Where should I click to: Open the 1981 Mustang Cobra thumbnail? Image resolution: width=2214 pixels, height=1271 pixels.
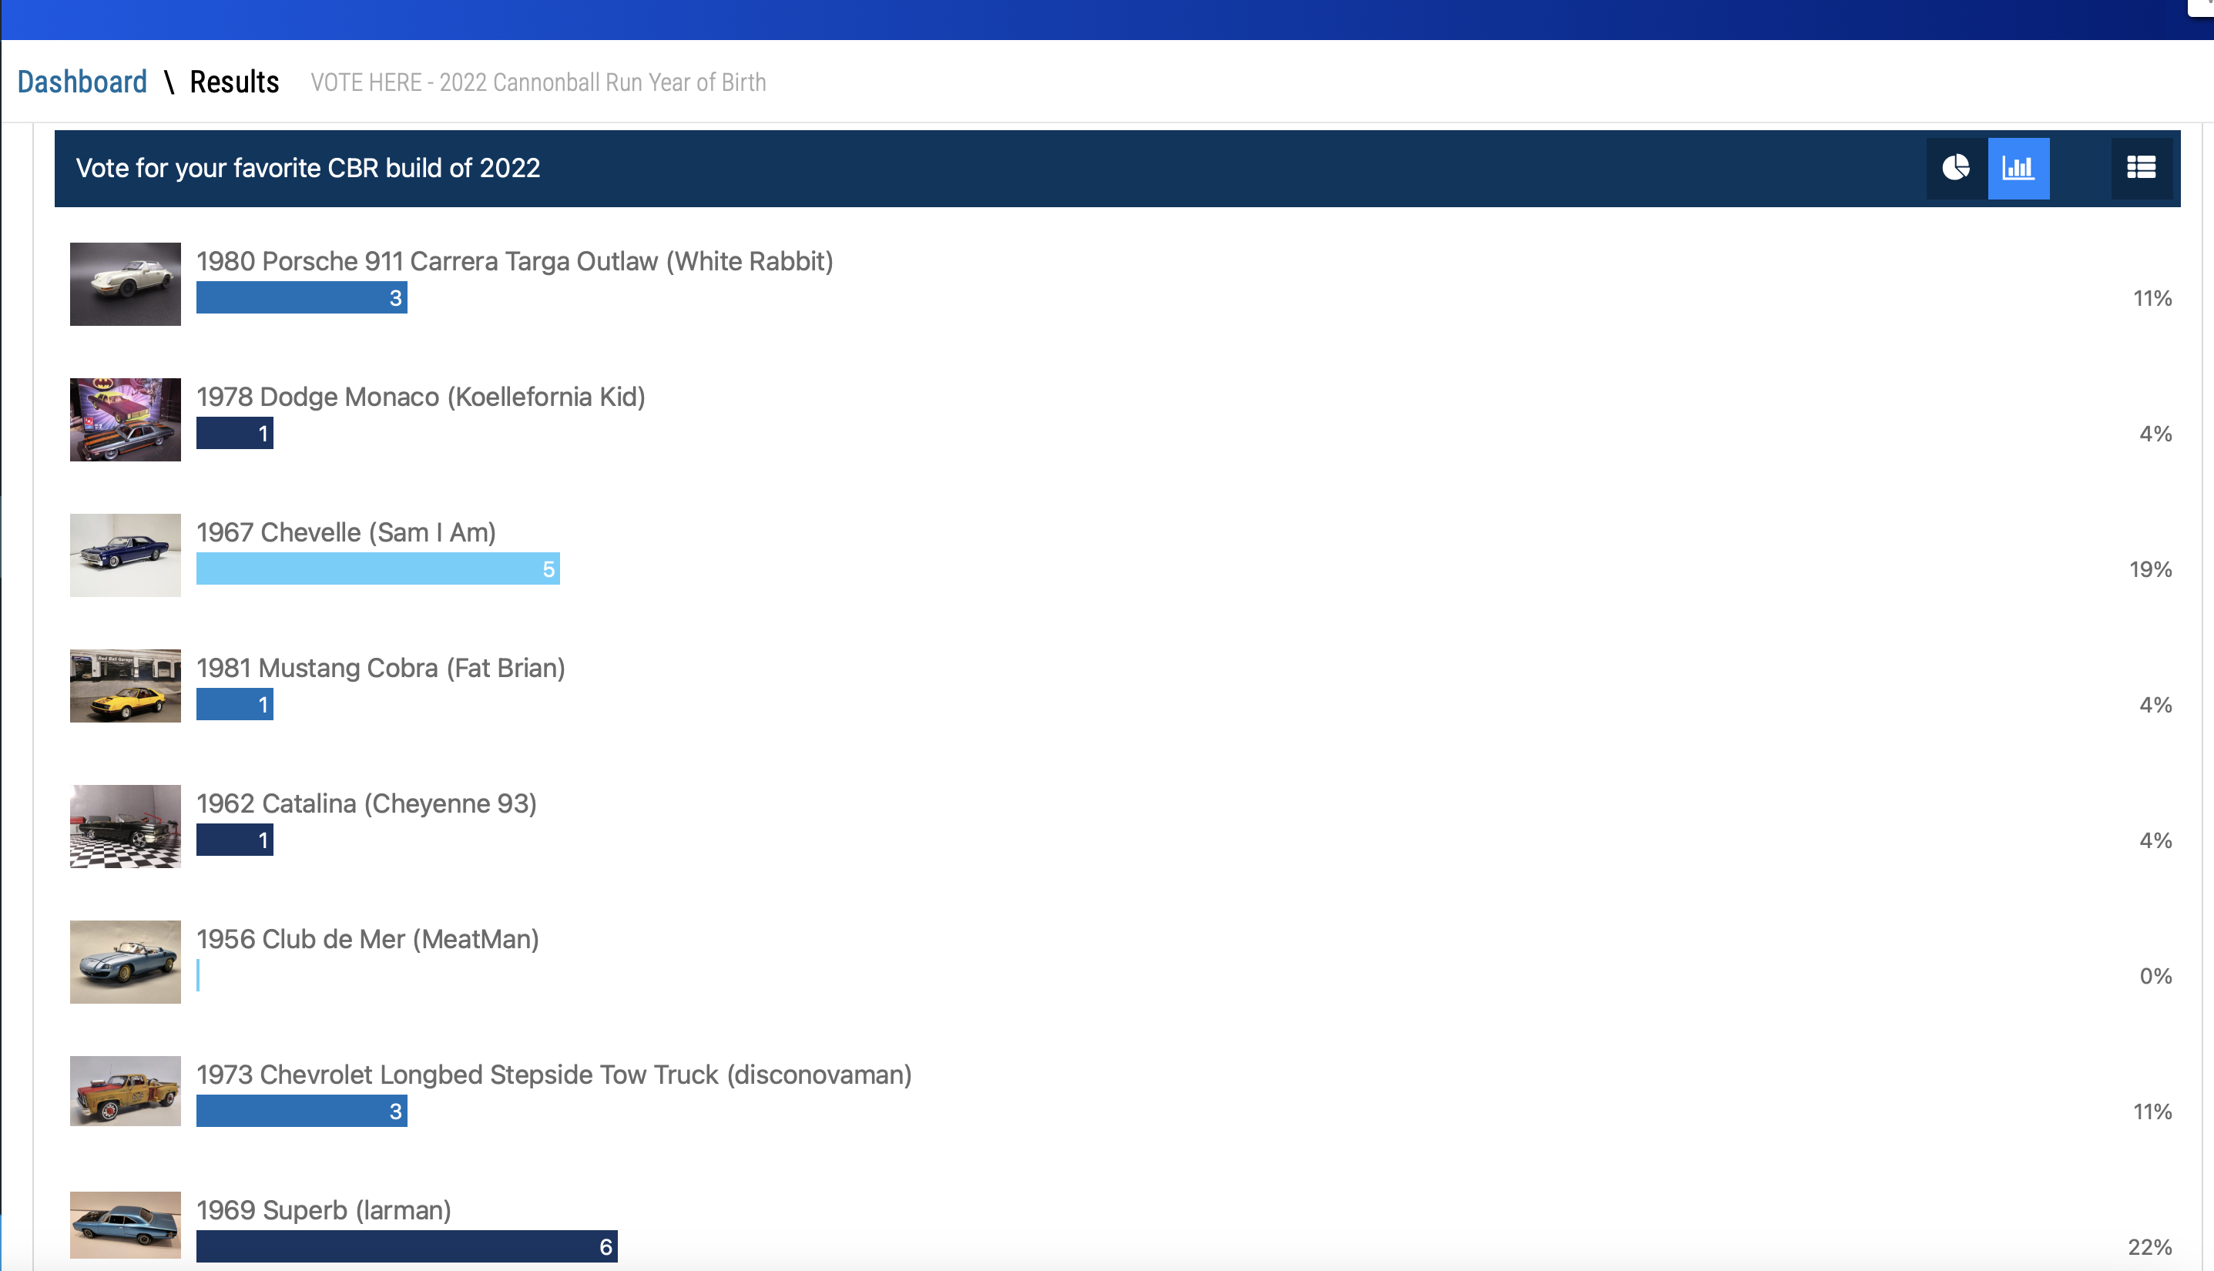126,686
